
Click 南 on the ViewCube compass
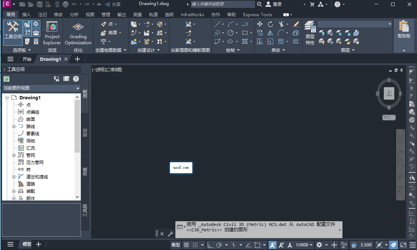389,107
